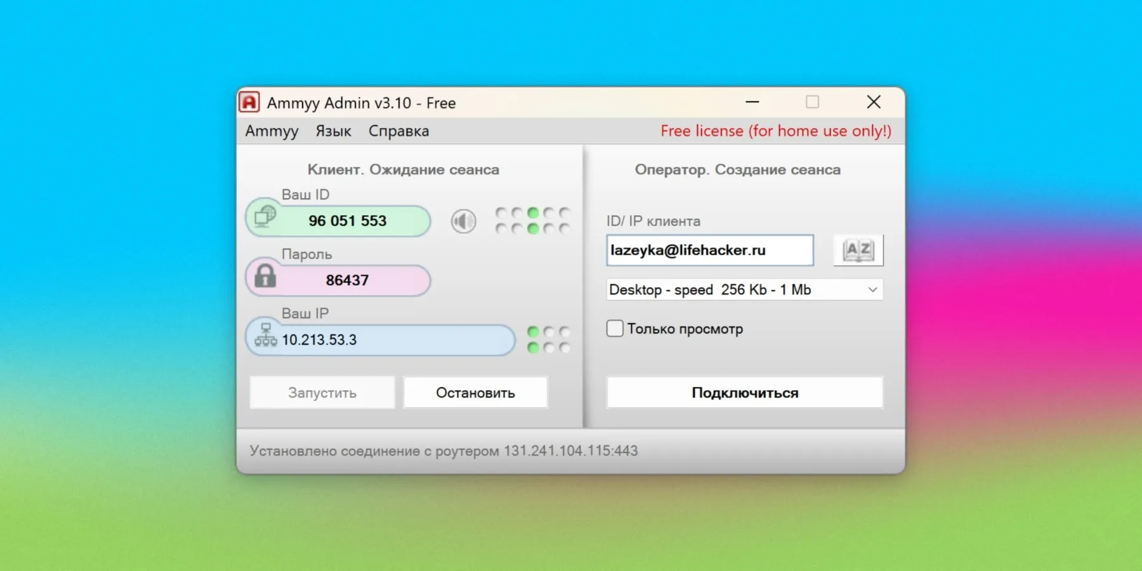Click the Free license notice
Screen dimensions: 1142x571
(x=776, y=131)
